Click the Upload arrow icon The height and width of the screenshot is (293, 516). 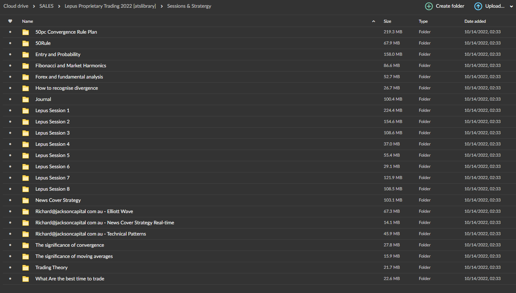pos(478,6)
